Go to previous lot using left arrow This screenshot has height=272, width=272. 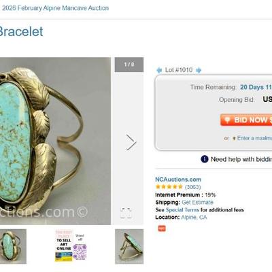pyautogui.click(x=159, y=70)
